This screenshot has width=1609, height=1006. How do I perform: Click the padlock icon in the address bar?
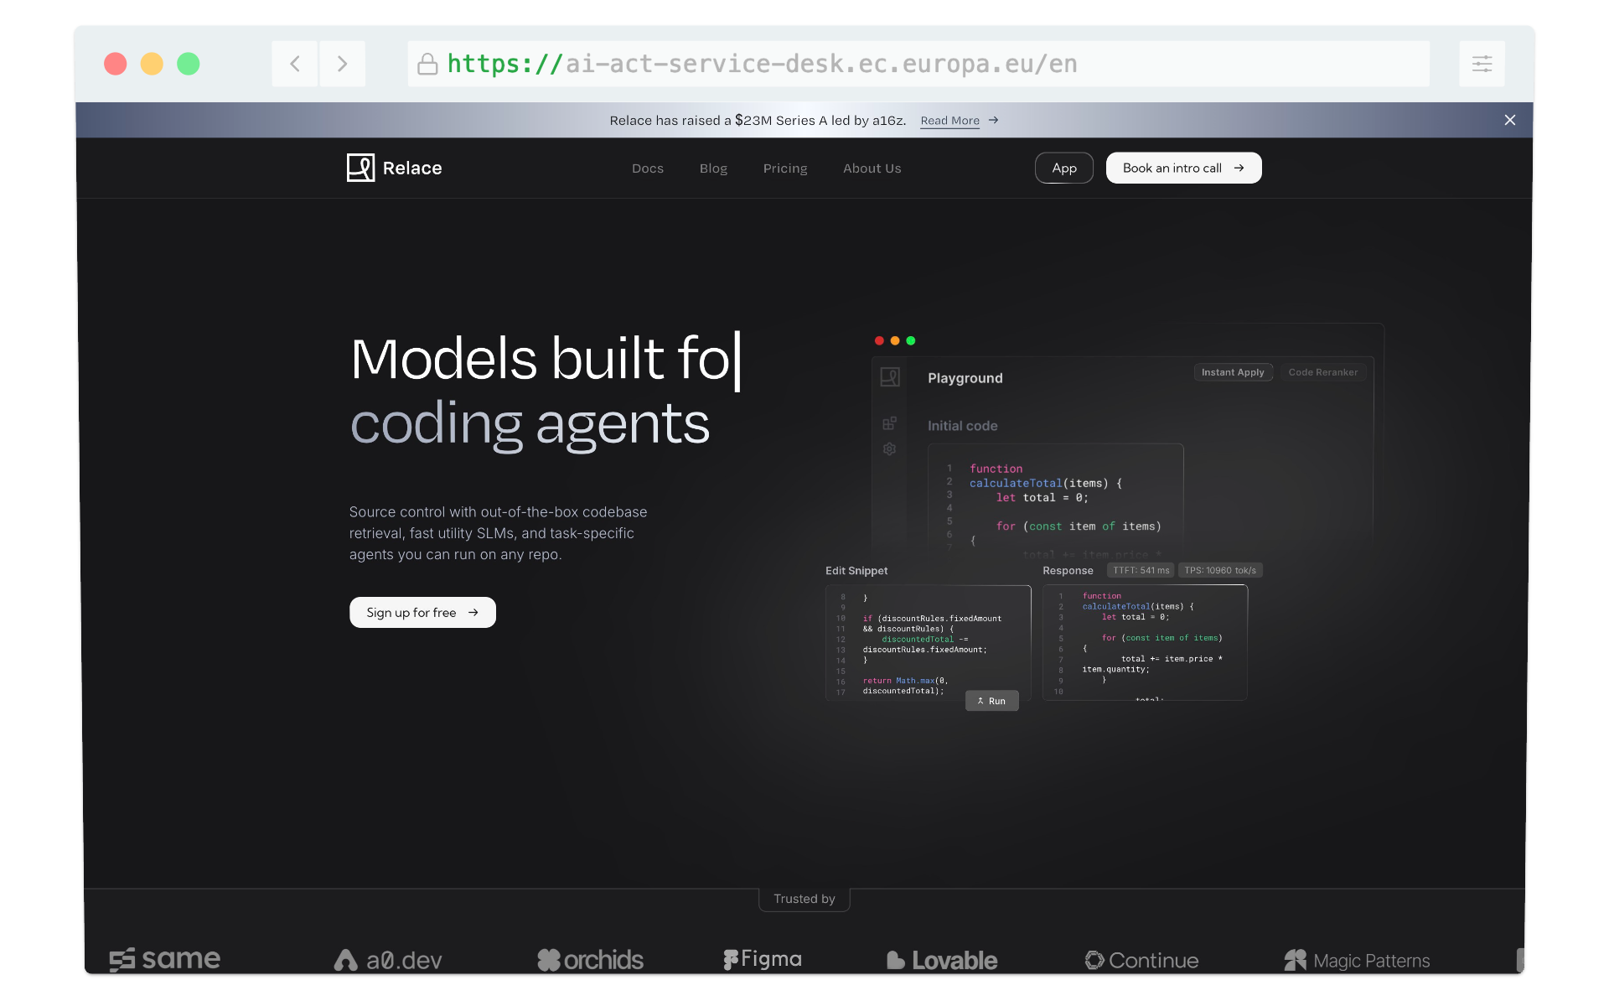[427, 64]
